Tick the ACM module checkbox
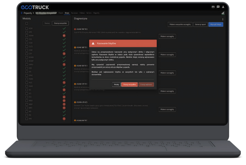246x165 pixels. tap(26, 28)
